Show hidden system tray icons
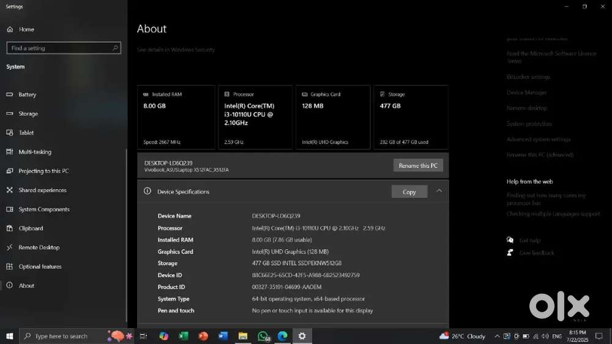Image resolution: width=612 pixels, height=344 pixels. (497, 336)
